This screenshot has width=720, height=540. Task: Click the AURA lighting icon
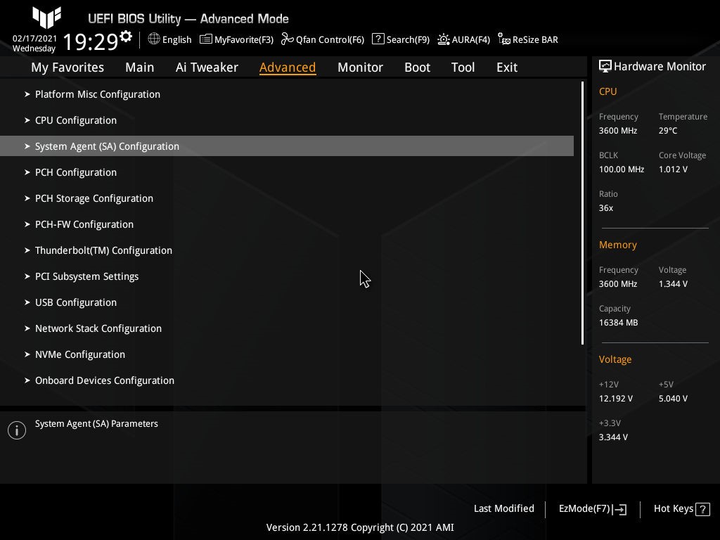click(444, 39)
